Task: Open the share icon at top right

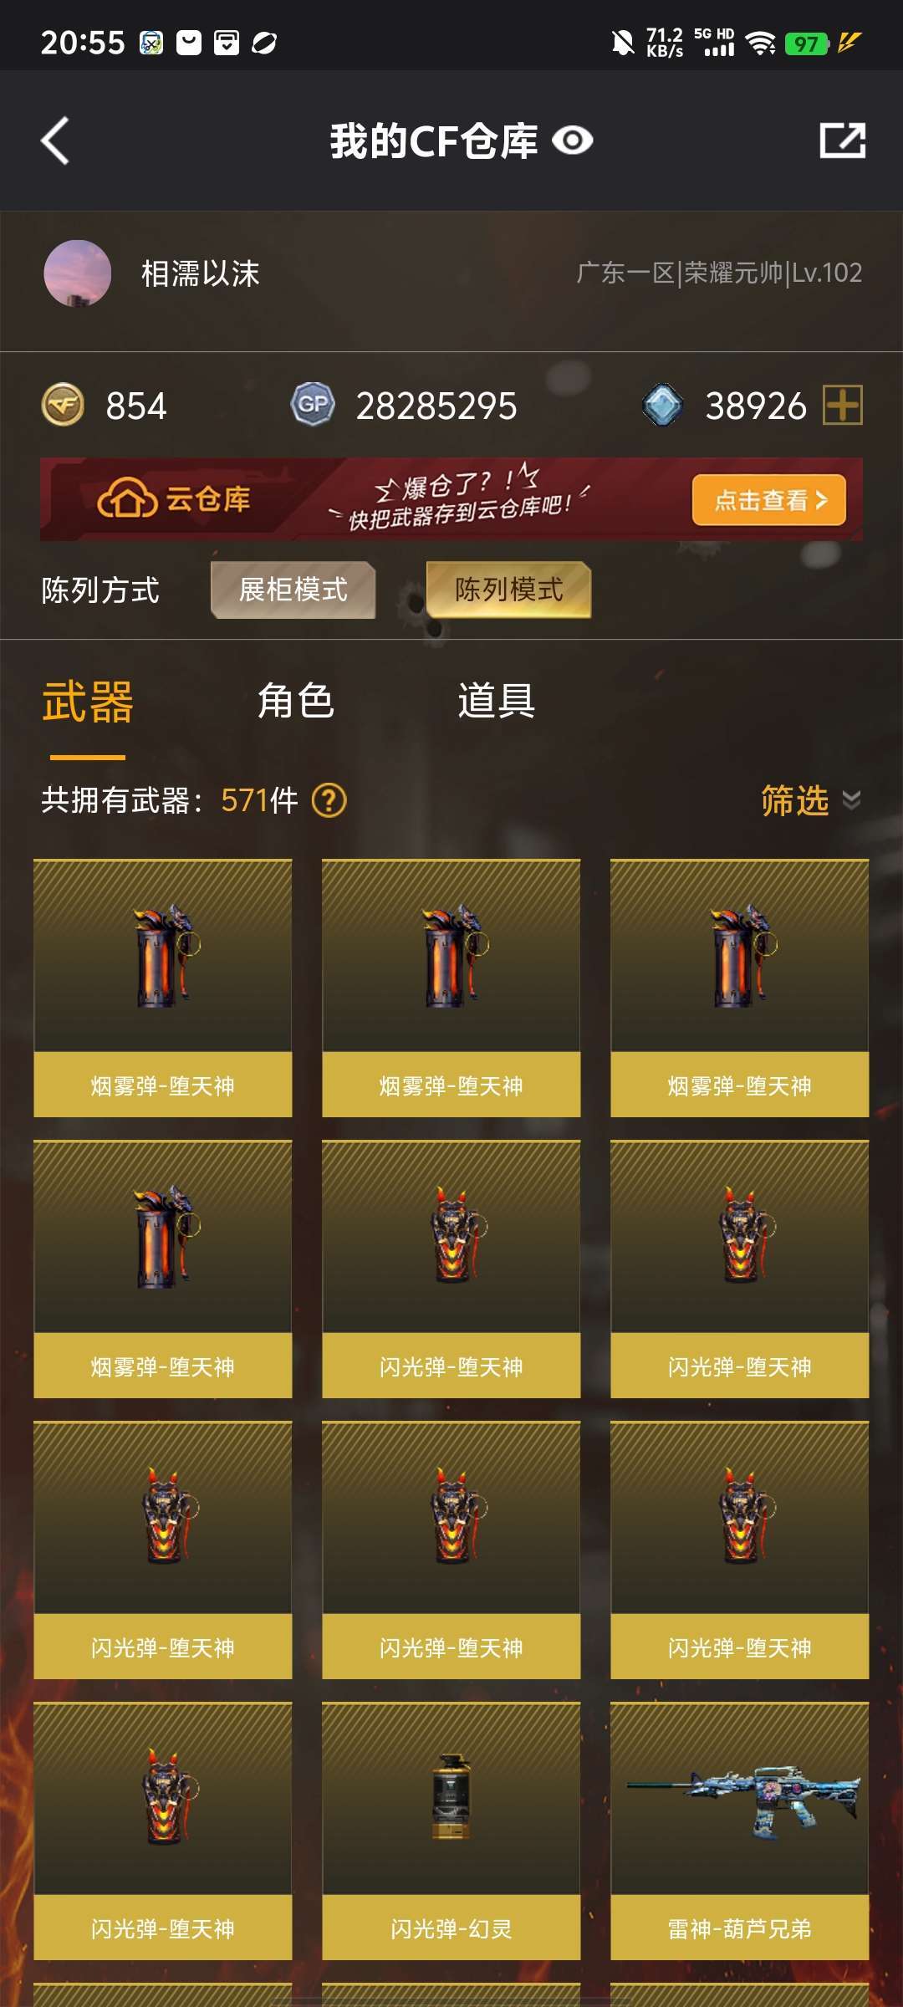Action: coord(842,140)
